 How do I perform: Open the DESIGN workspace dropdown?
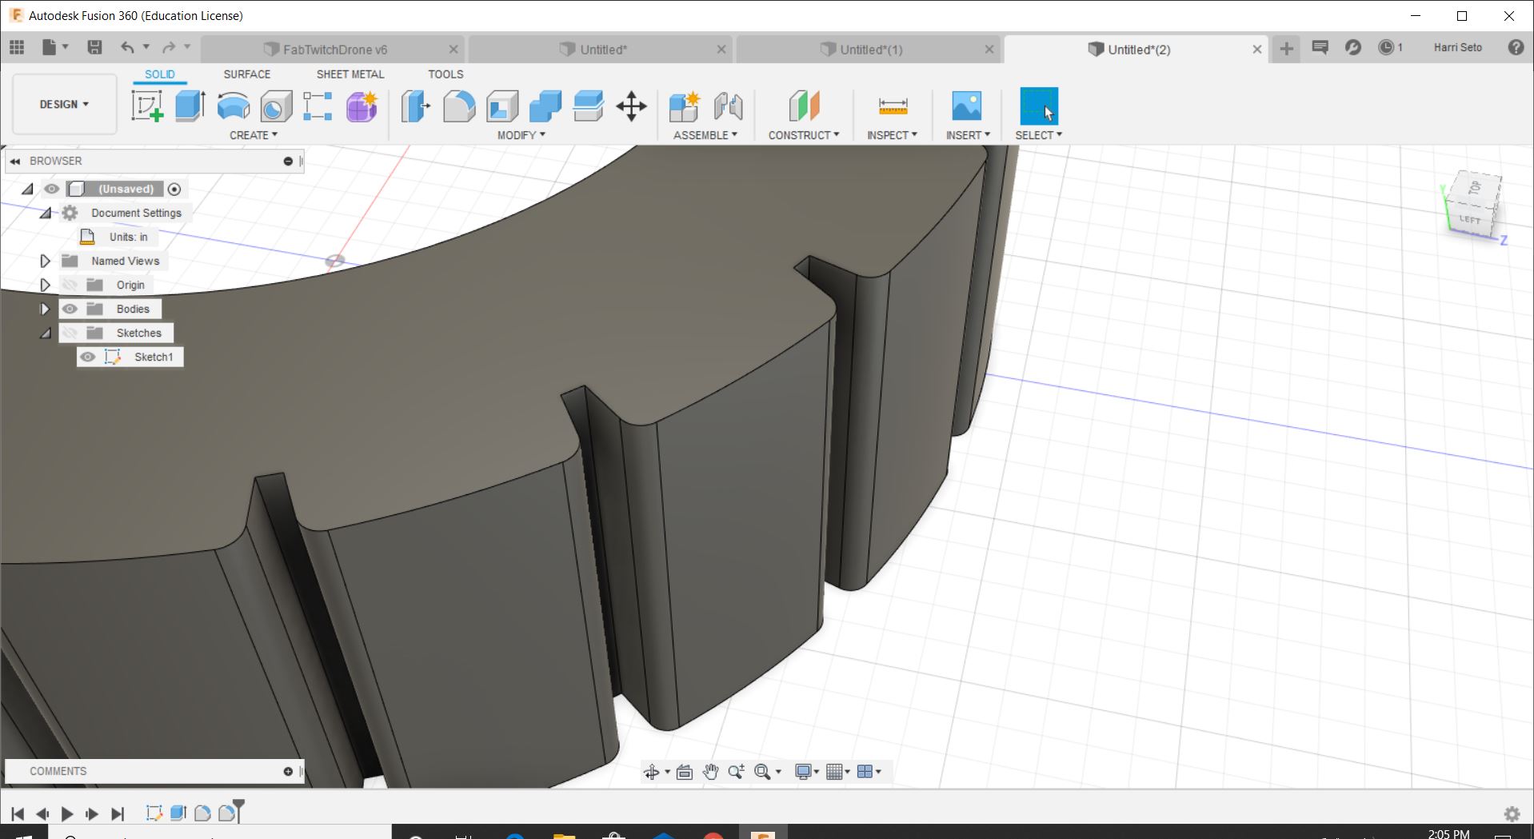click(64, 104)
